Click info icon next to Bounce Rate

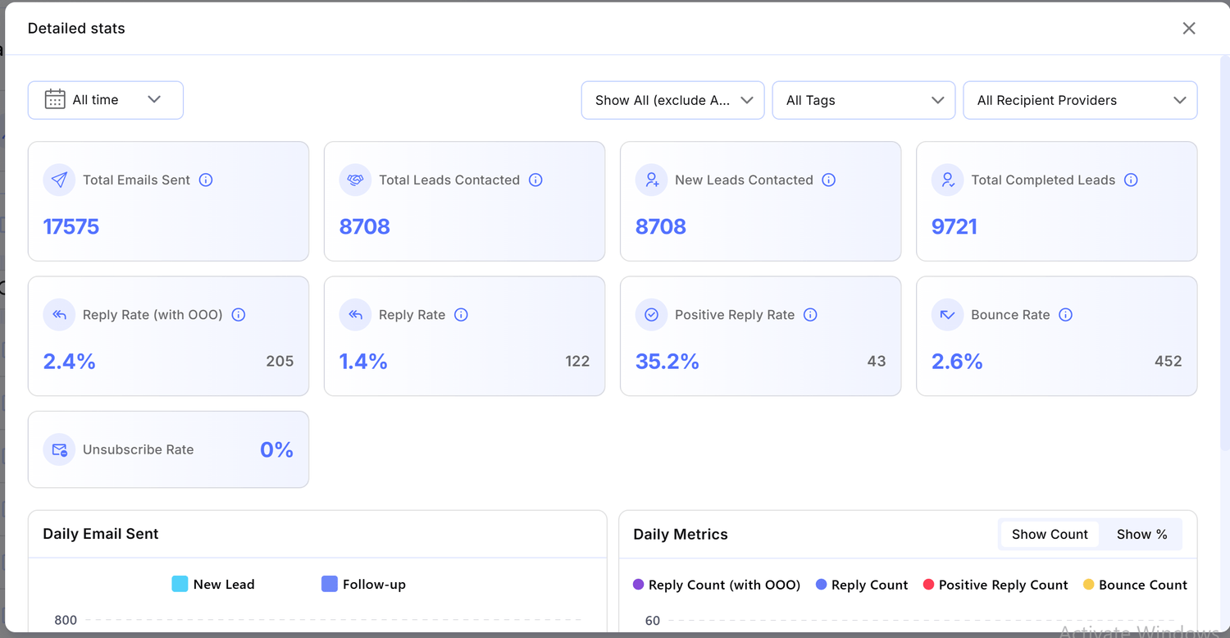[x=1065, y=315]
